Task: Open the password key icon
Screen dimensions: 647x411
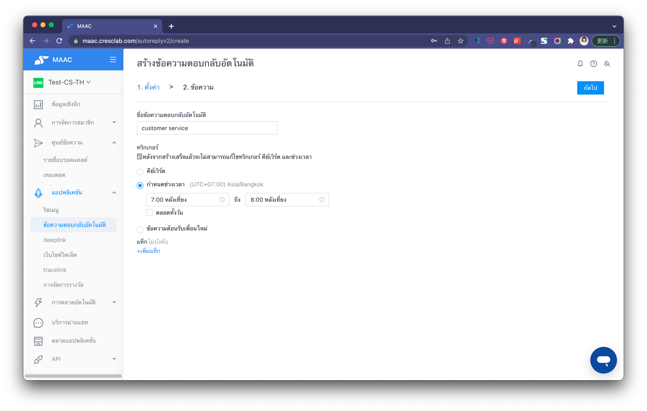Action: tap(434, 41)
